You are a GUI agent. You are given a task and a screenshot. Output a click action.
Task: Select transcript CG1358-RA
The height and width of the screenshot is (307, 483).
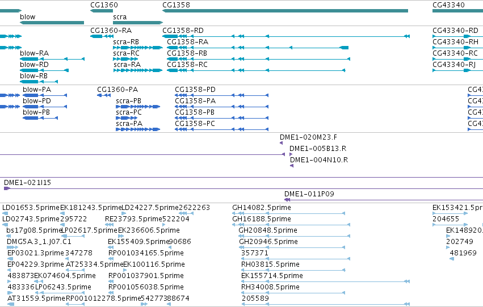pyautogui.click(x=188, y=42)
